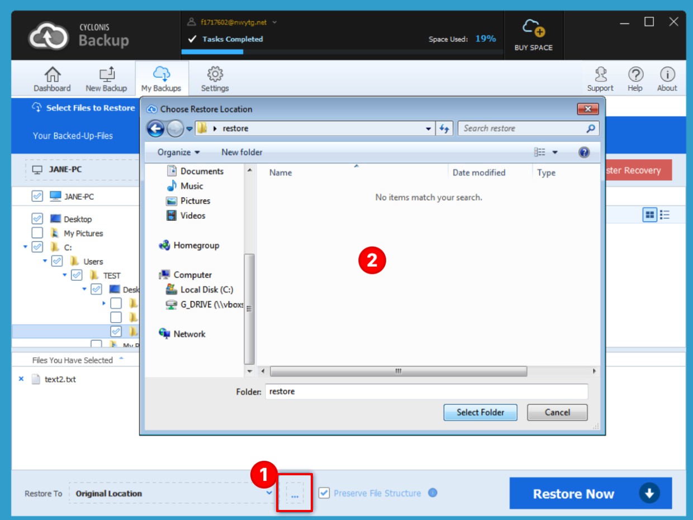This screenshot has width=693, height=520.
Task: Remove text2.txt with the x icon
Action: 21,379
